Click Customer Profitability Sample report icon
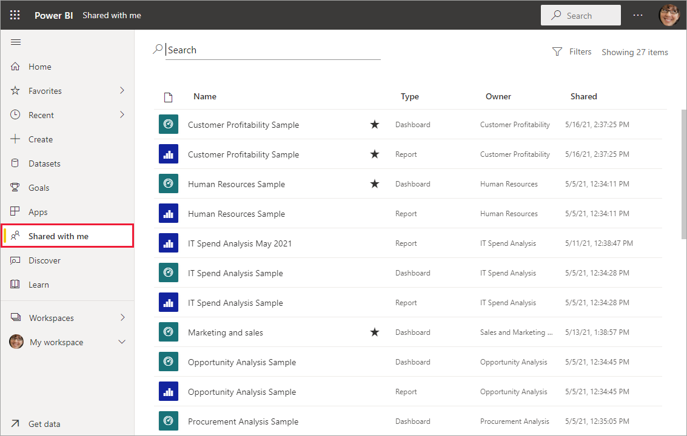This screenshot has height=436, width=687. tap(168, 154)
